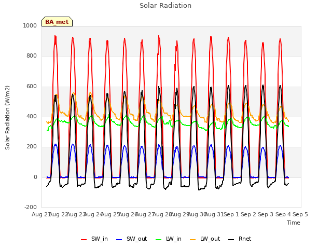Click the Aug 21 x-axis label
The image size is (332, 249).
coord(41,214)
